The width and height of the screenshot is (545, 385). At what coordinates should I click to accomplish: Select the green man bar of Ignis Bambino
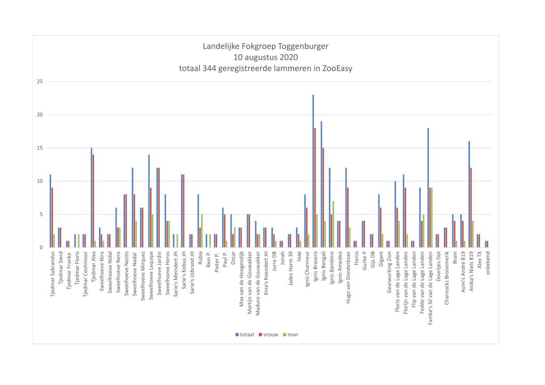pyautogui.click(x=333, y=224)
